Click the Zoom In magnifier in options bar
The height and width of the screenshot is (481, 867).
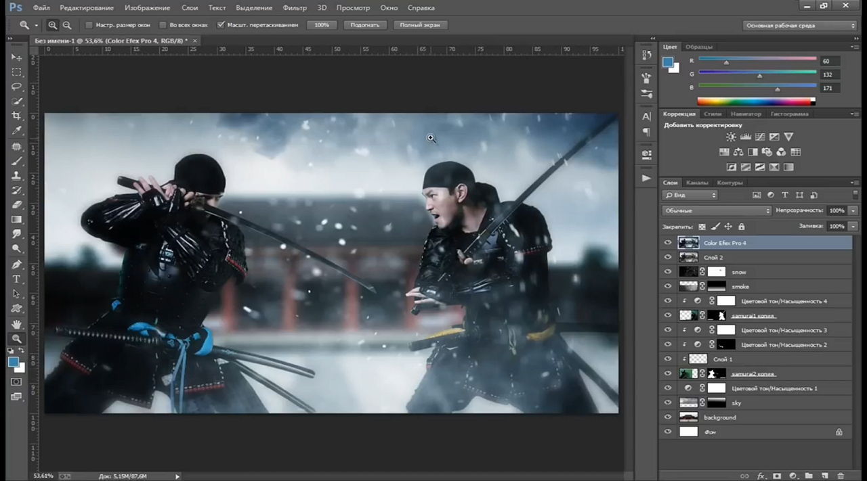point(53,25)
